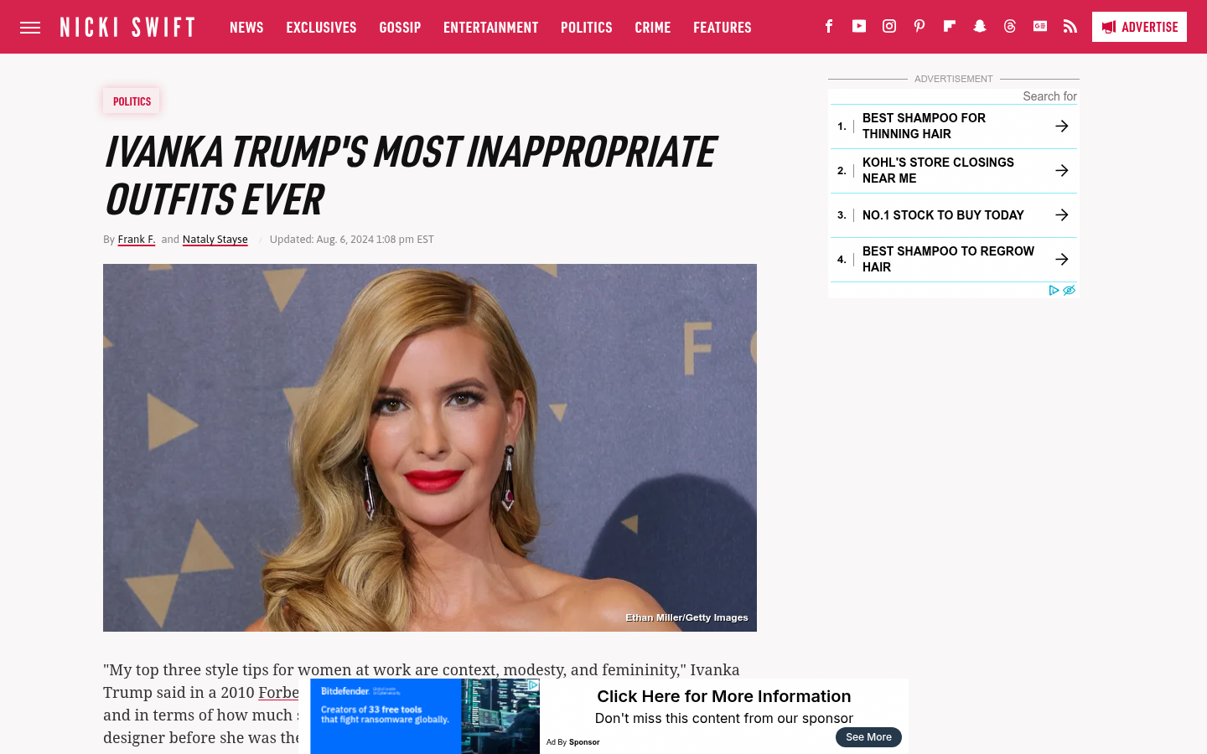Open the hamburger navigation menu
1207x754 pixels.
click(30, 28)
